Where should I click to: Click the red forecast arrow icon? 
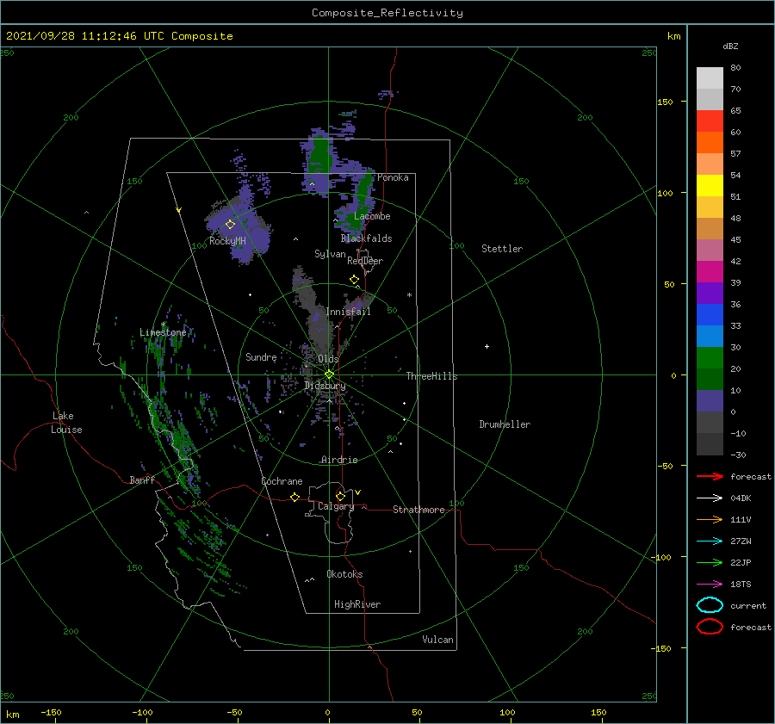coord(710,476)
